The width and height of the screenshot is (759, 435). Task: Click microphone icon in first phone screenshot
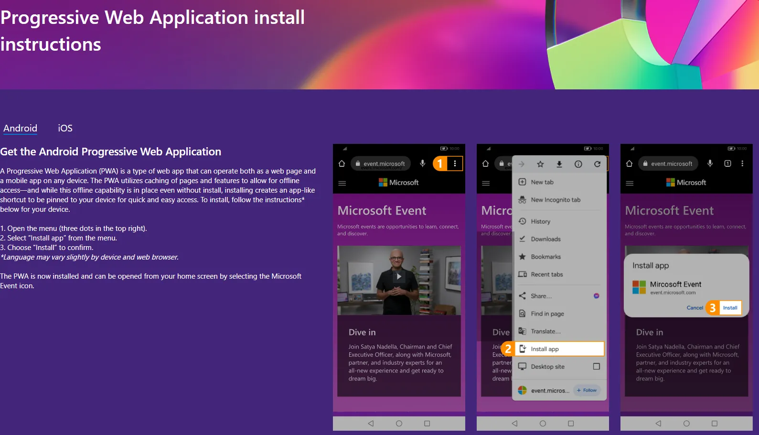point(422,163)
